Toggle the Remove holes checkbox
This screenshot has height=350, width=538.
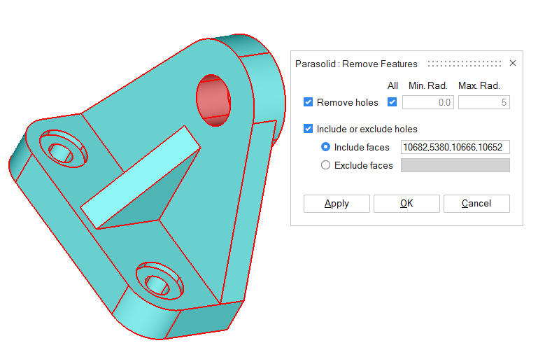pyautogui.click(x=309, y=102)
